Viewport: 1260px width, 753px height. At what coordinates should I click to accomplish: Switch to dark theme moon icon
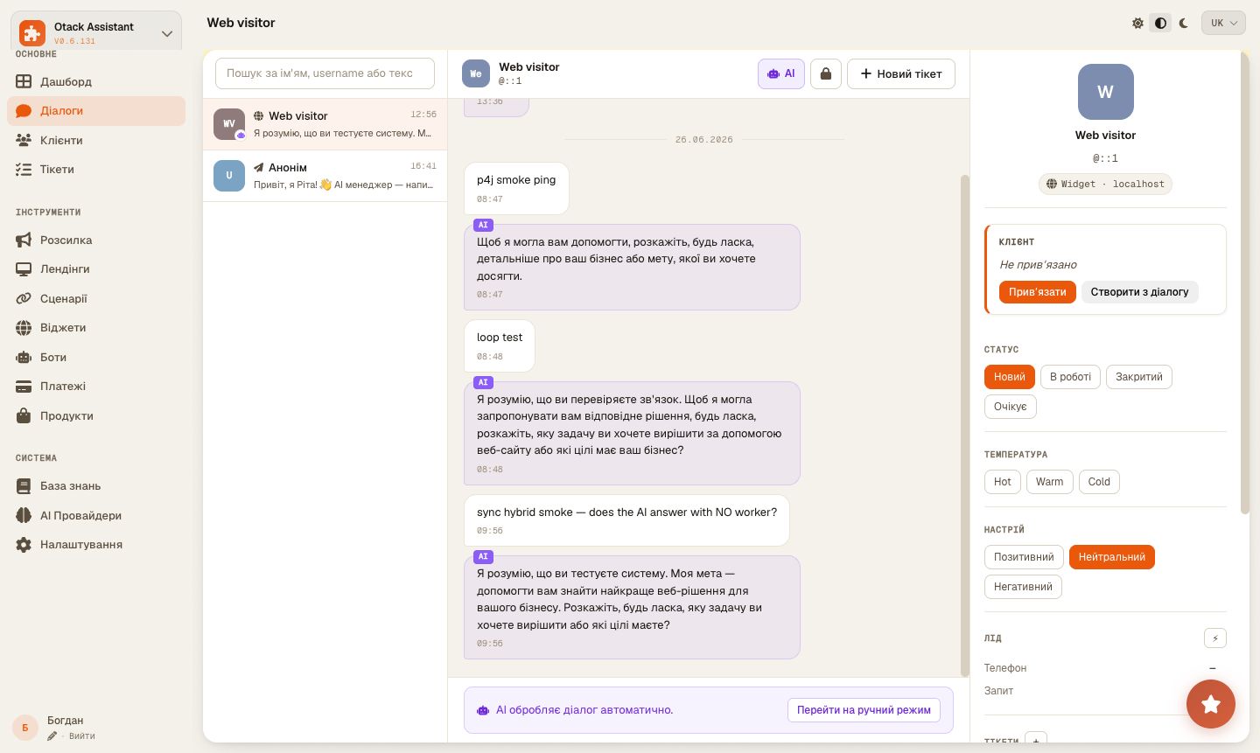pyautogui.click(x=1184, y=24)
